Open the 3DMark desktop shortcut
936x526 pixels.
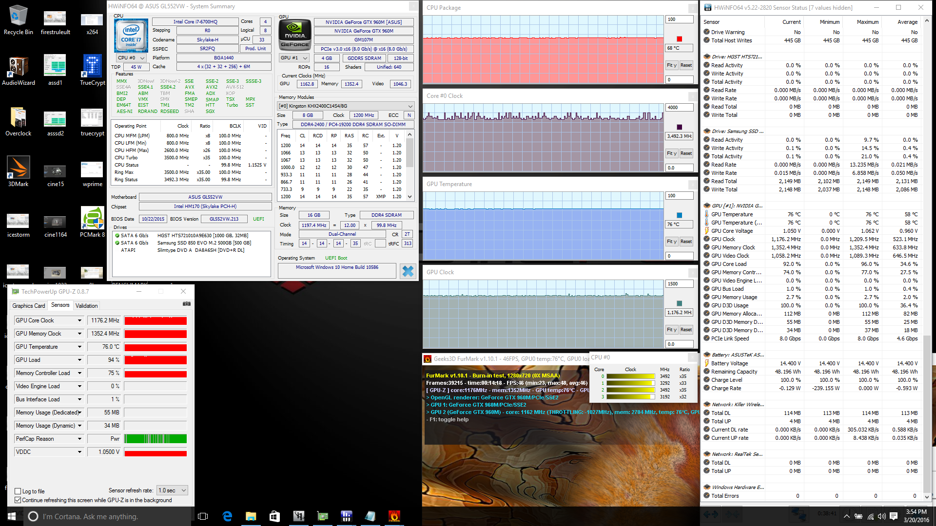pos(18,168)
